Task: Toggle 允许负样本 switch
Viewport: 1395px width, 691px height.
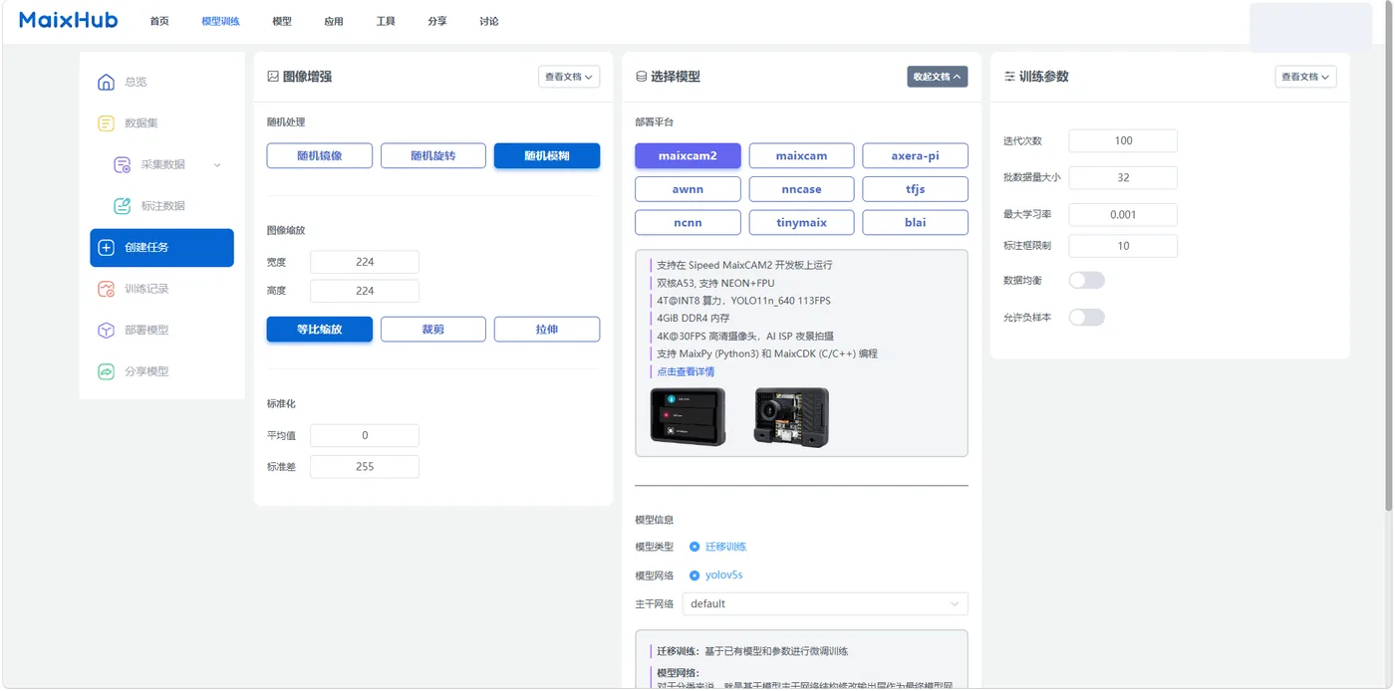Action: pyautogui.click(x=1086, y=318)
